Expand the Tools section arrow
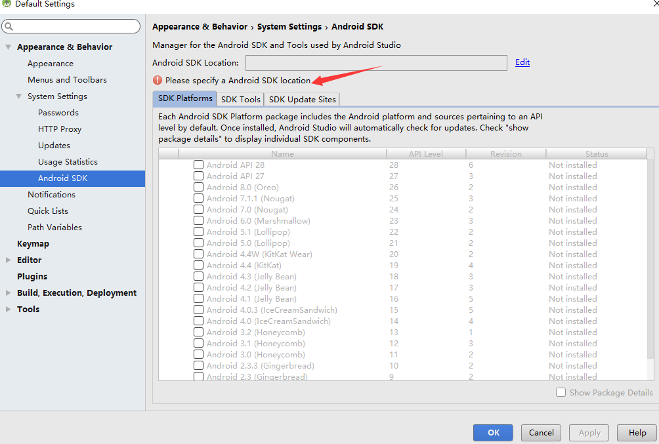Screen dimensions: 659x444 [8, 309]
